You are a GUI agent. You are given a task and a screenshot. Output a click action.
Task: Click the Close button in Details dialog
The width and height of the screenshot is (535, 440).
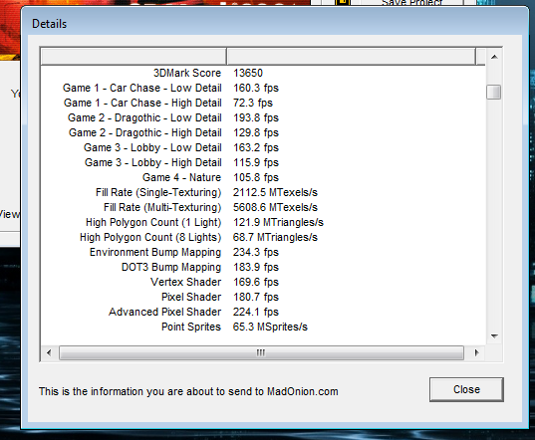[x=466, y=389]
